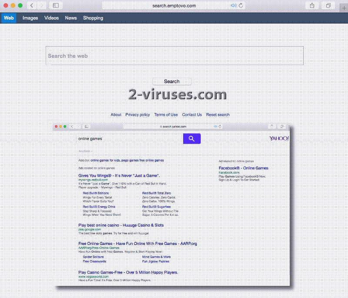This screenshot has width=348, height=298.
Task: Click the Search button
Action: (172, 81)
